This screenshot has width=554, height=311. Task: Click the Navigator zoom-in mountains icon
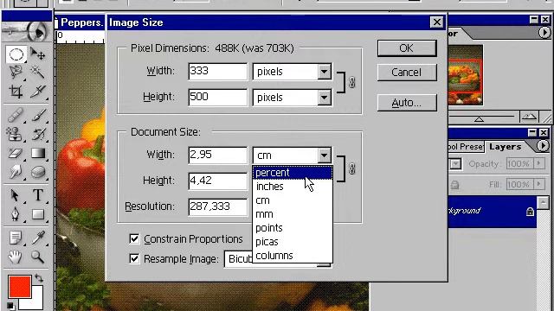529,117
